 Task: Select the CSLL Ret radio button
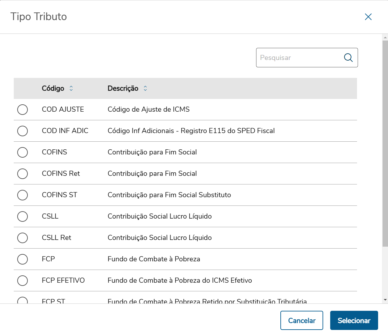tap(22, 238)
